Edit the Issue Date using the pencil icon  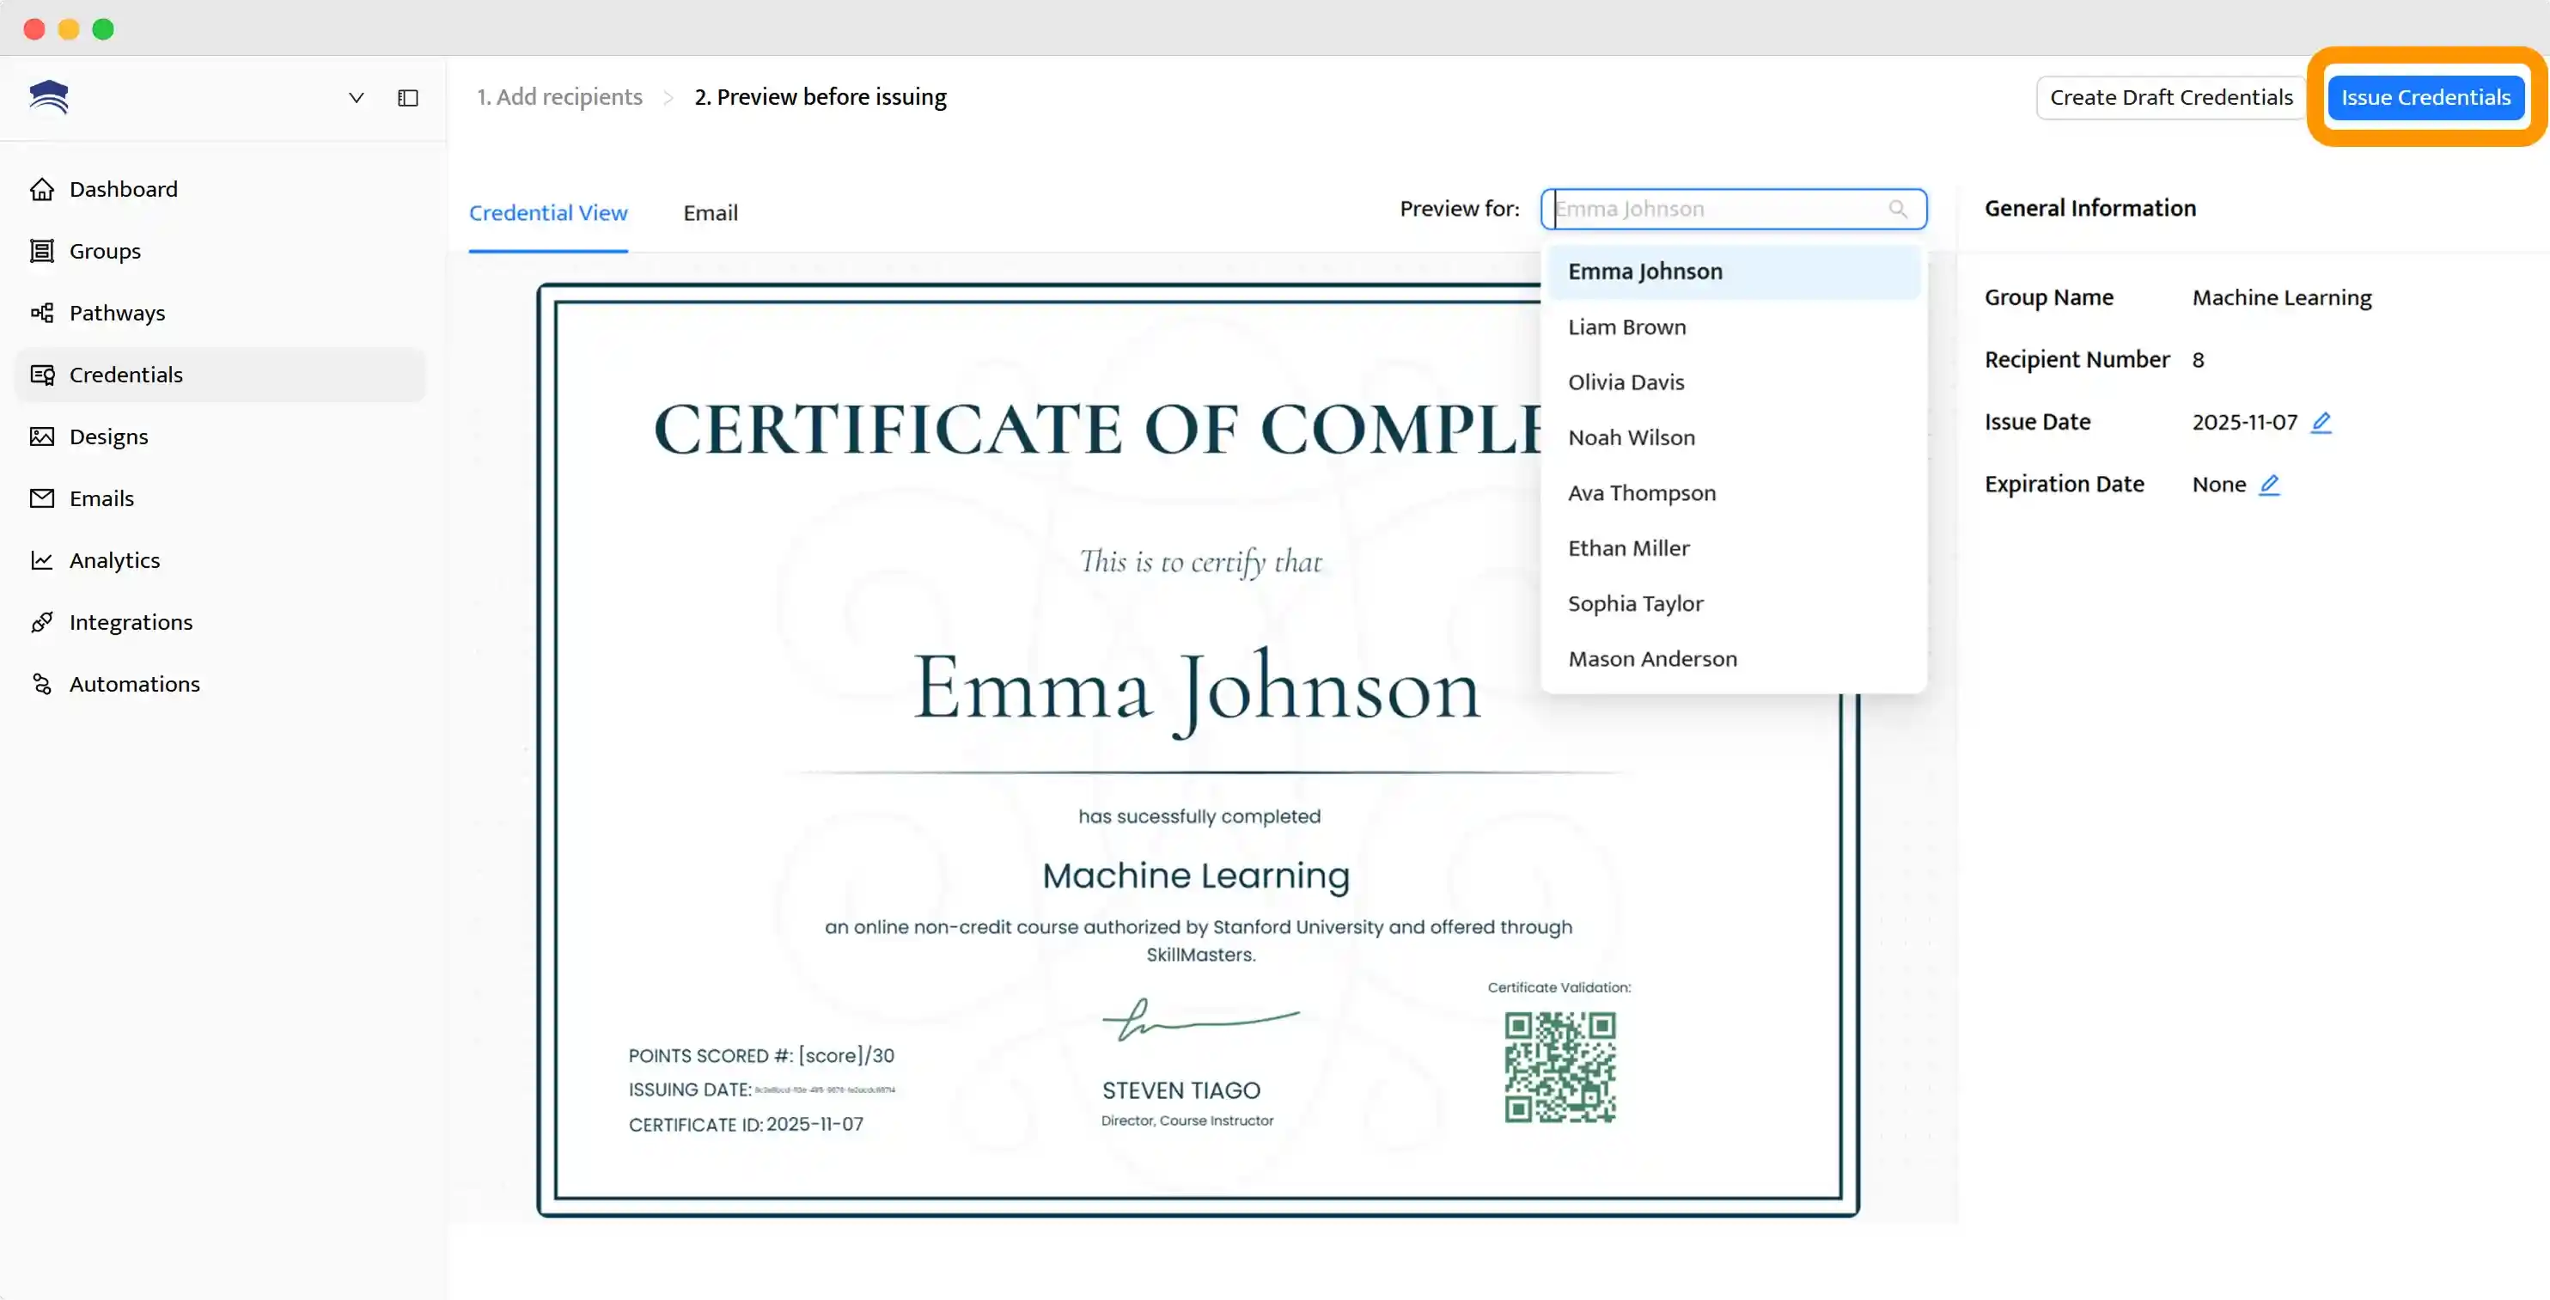coord(2321,422)
